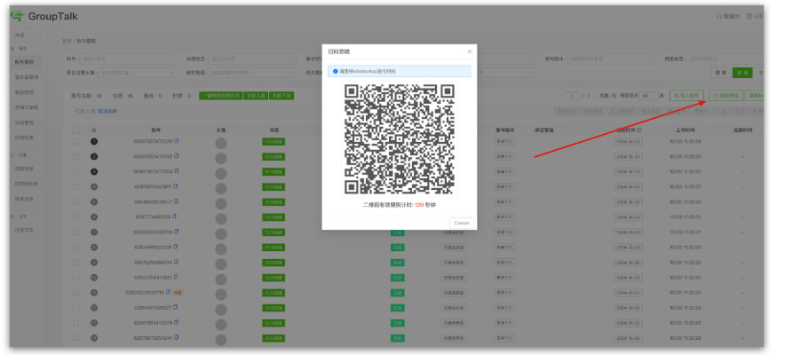Click the 搜索 button
This screenshot has width=785, height=362.
click(720, 73)
